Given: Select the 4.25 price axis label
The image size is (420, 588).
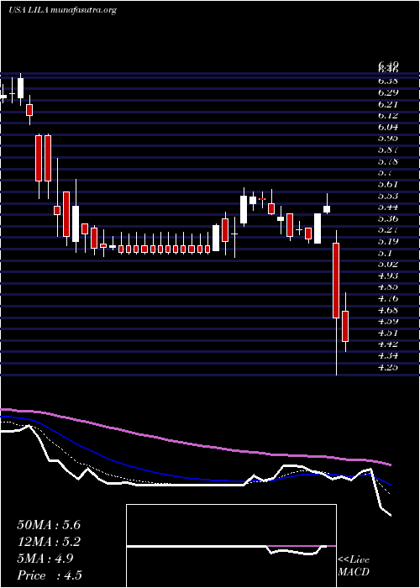Looking at the screenshot, I should pos(388,367).
